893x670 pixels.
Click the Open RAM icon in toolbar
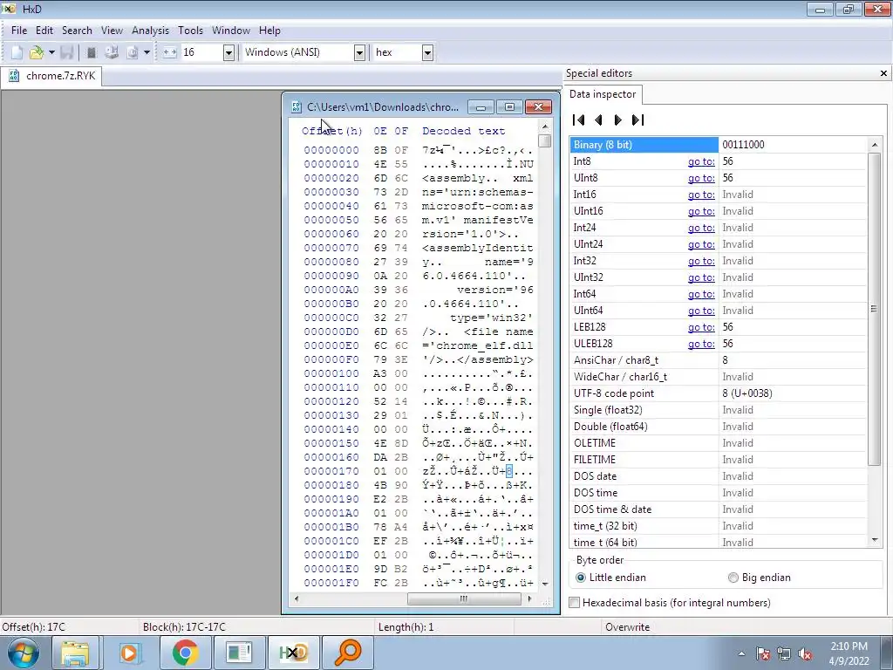[x=91, y=52]
